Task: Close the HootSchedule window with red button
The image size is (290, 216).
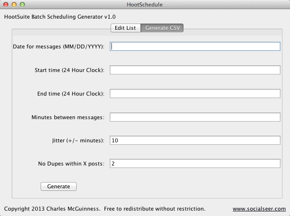Action: (6, 5)
